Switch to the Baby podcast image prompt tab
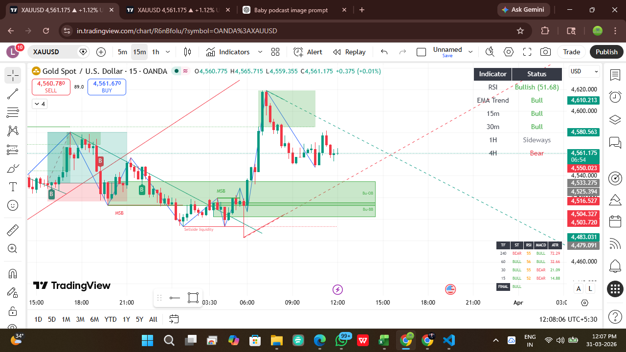The width and height of the screenshot is (626, 352). tap(291, 10)
